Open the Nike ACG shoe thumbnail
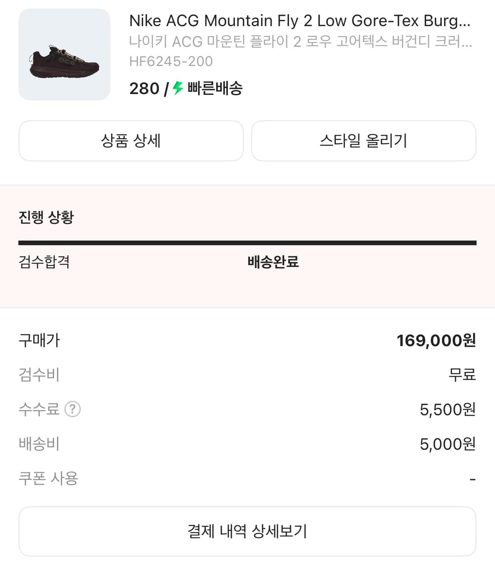495x564 pixels. click(64, 55)
